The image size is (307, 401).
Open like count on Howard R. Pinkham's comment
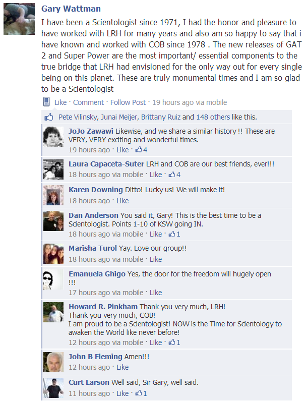click(x=174, y=342)
